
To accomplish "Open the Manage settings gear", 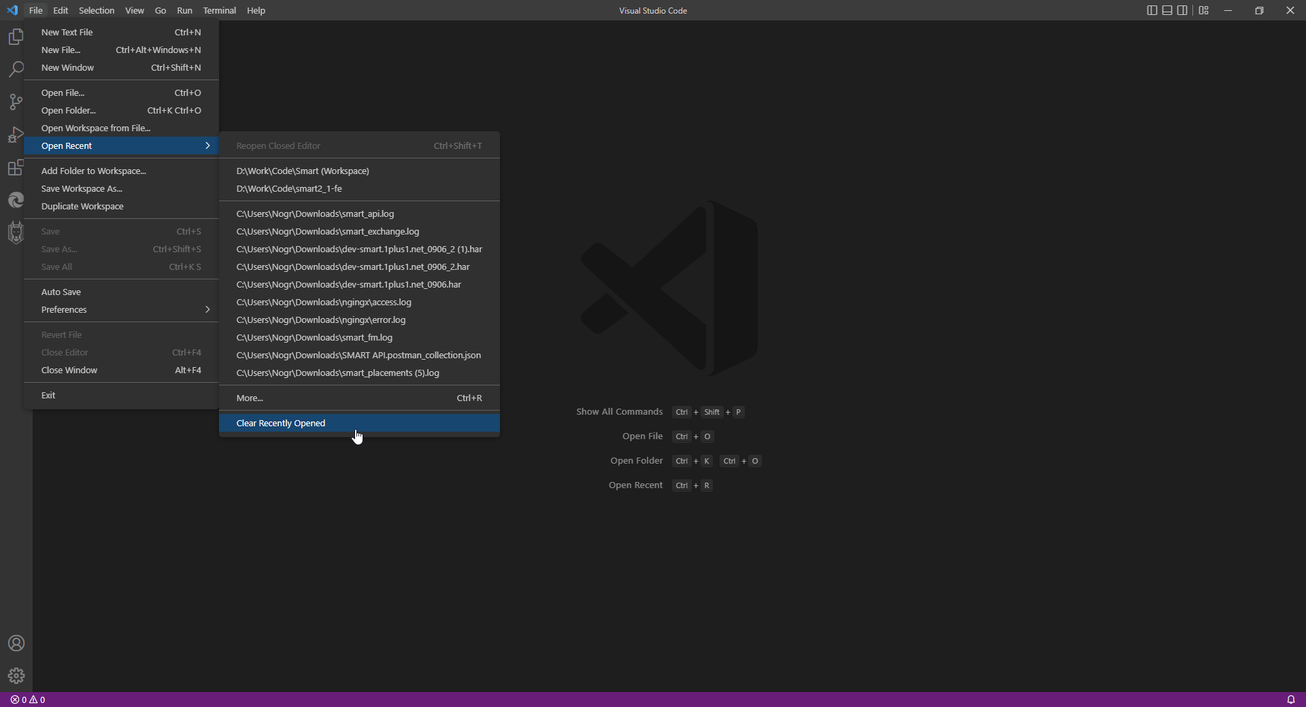I will tap(16, 676).
